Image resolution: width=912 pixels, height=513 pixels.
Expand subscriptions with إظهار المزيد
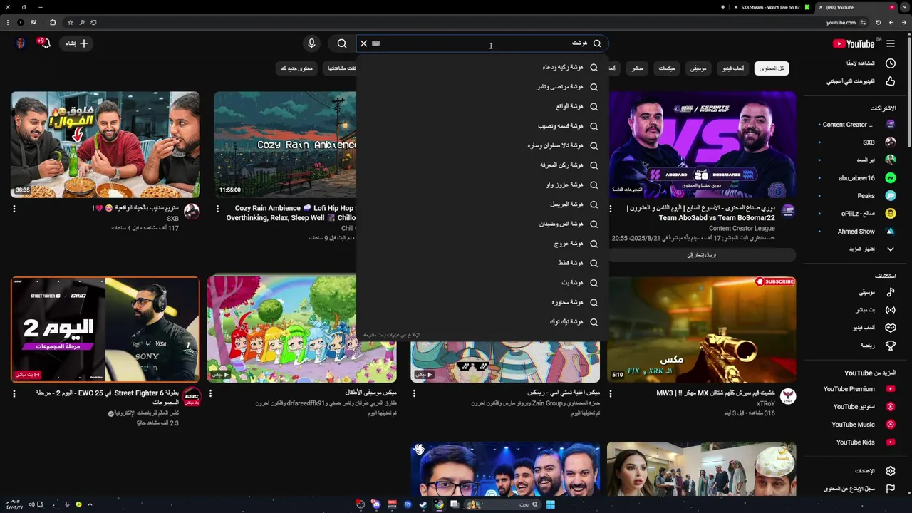point(857,249)
